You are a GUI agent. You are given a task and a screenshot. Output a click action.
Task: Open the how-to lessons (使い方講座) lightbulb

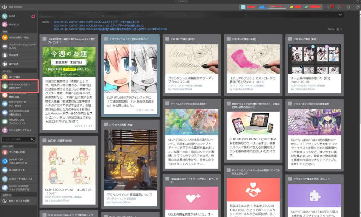[x=18, y=77]
